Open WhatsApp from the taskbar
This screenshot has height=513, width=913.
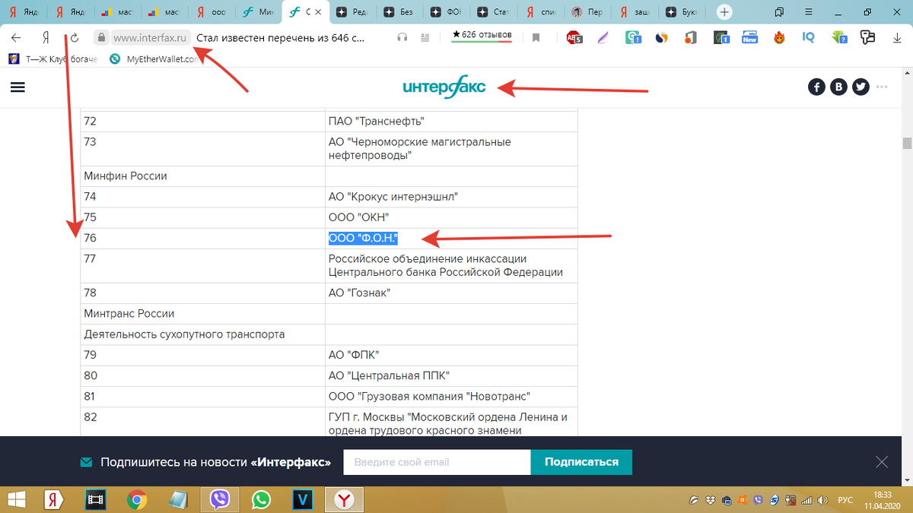pos(261,499)
